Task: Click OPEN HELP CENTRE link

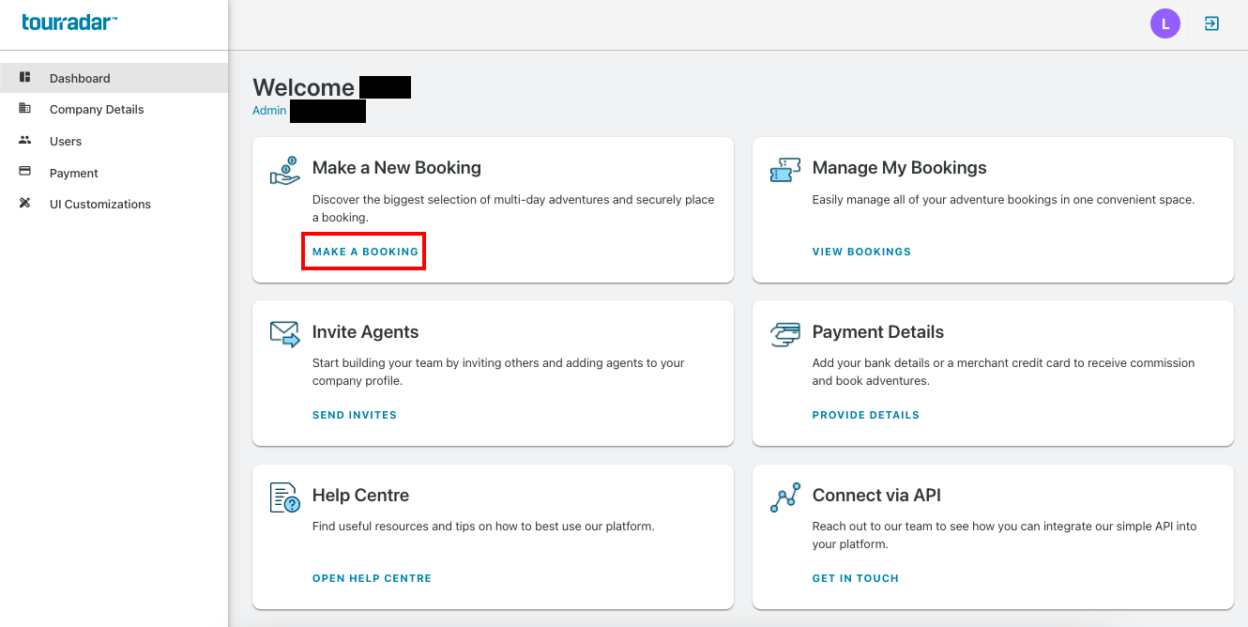Action: (x=372, y=578)
